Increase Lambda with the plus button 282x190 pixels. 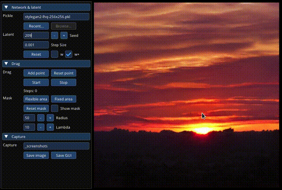pos(50,127)
